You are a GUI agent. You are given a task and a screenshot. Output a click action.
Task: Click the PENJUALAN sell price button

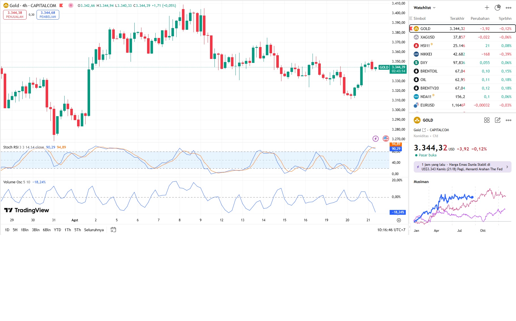tap(15, 15)
